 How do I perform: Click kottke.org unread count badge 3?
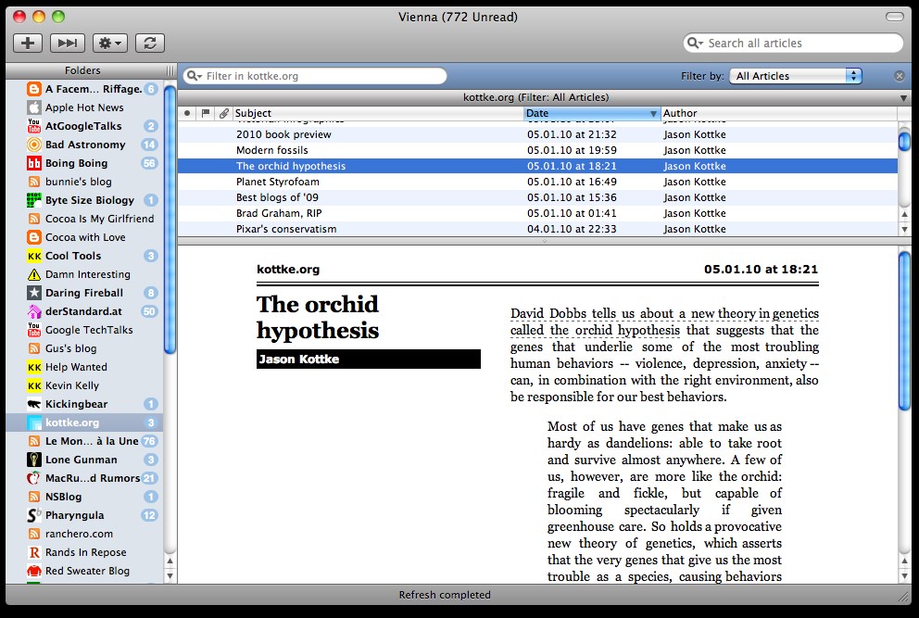coord(151,423)
